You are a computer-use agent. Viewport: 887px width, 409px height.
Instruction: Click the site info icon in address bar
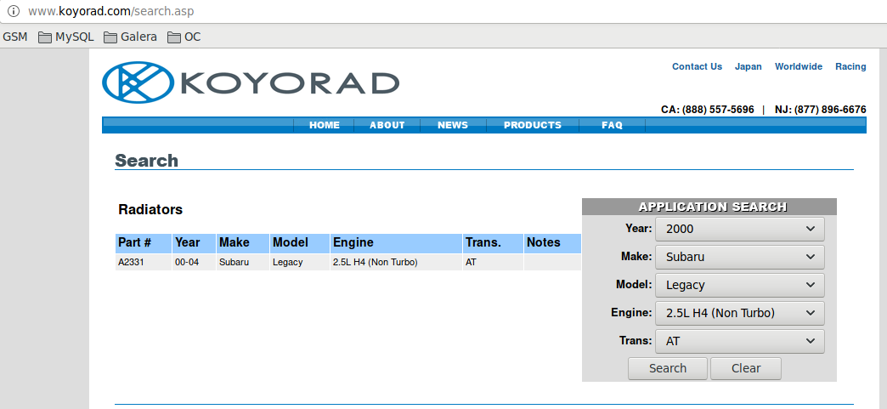(x=13, y=11)
